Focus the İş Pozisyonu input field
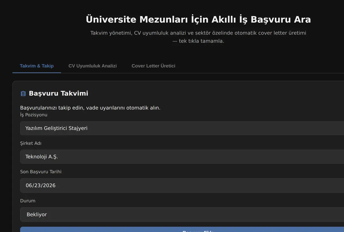The height and width of the screenshot is (232, 344). tap(182, 128)
